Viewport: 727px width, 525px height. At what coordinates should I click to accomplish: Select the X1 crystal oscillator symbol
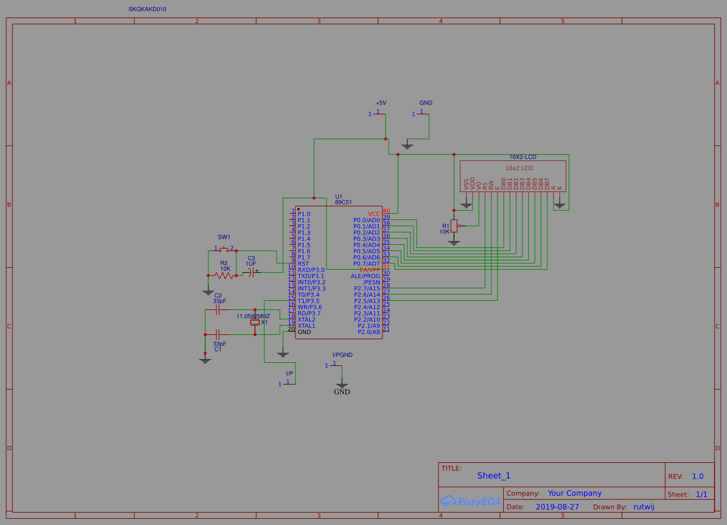pos(254,322)
